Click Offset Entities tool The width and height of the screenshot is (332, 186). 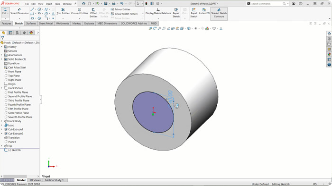pyautogui.click(x=93, y=13)
